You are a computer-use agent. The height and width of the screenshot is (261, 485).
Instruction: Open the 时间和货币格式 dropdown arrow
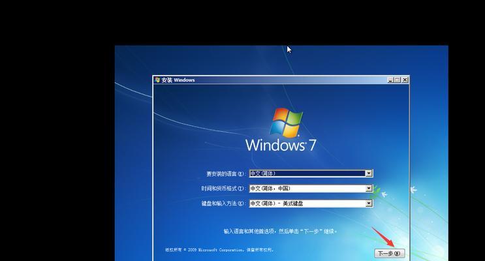pos(368,189)
